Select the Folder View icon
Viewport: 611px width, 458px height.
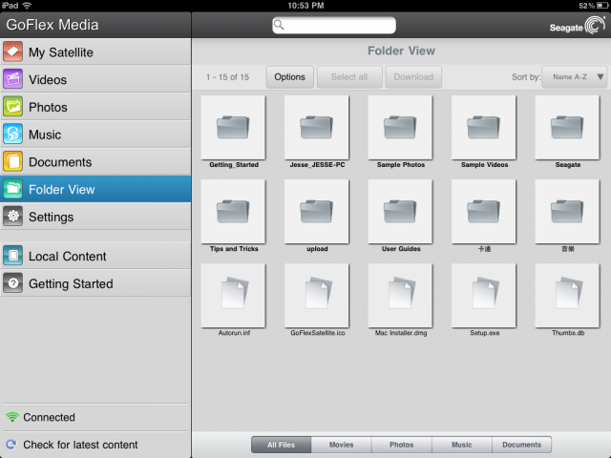tap(12, 189)
